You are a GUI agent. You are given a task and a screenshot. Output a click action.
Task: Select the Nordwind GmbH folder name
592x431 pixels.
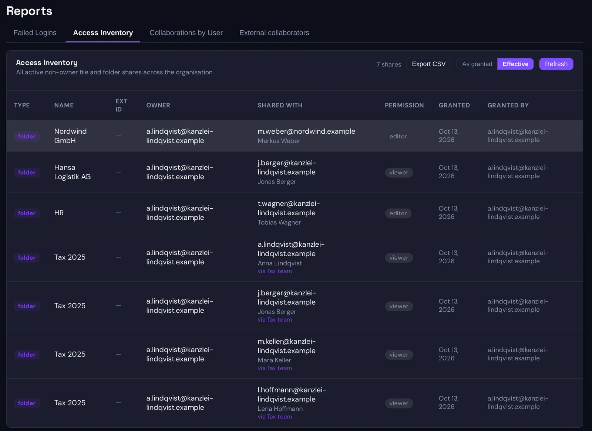(x=70, y=136)
